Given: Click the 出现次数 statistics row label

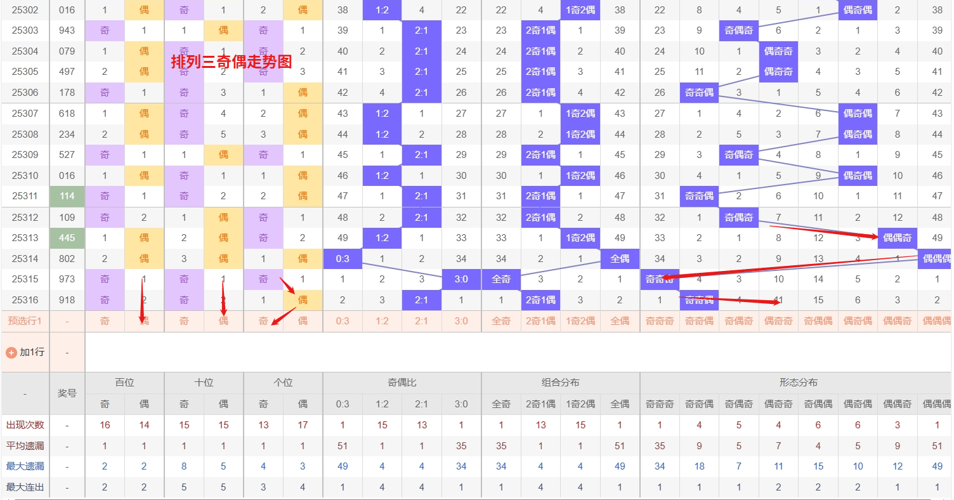Looking at the screenshot, I should click(25, 425).
